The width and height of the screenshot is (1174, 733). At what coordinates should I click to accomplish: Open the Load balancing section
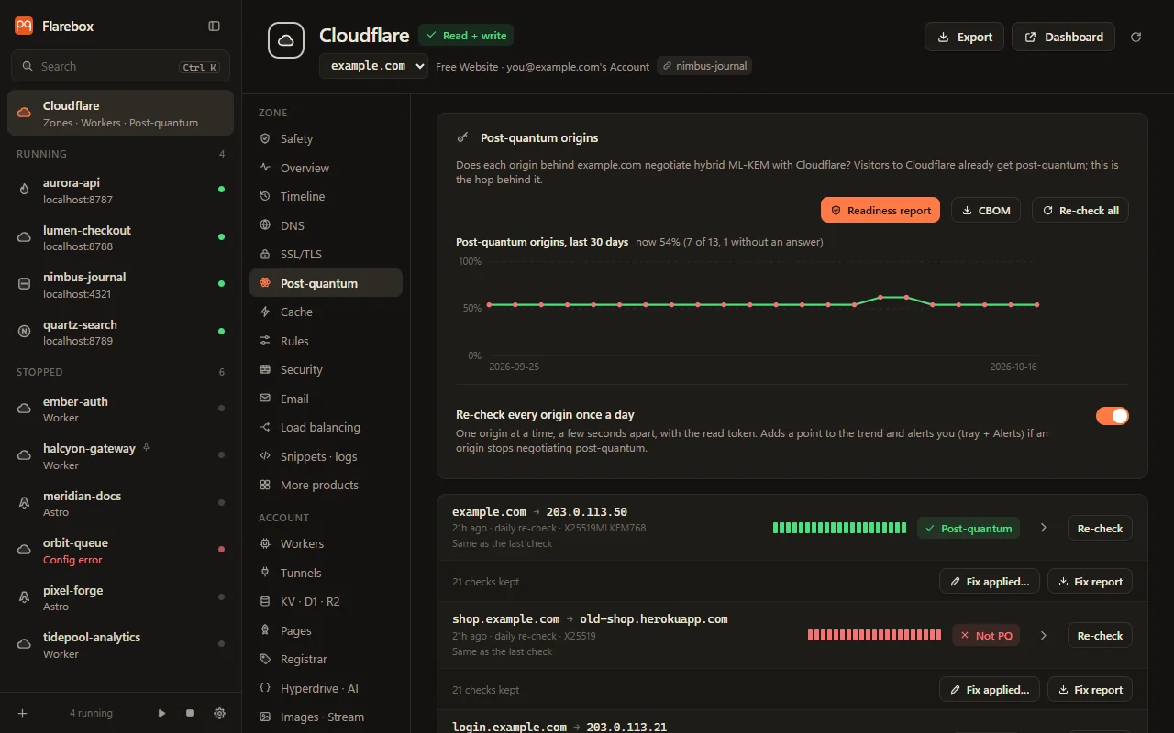pyautogui.click(x=326, y=427)
